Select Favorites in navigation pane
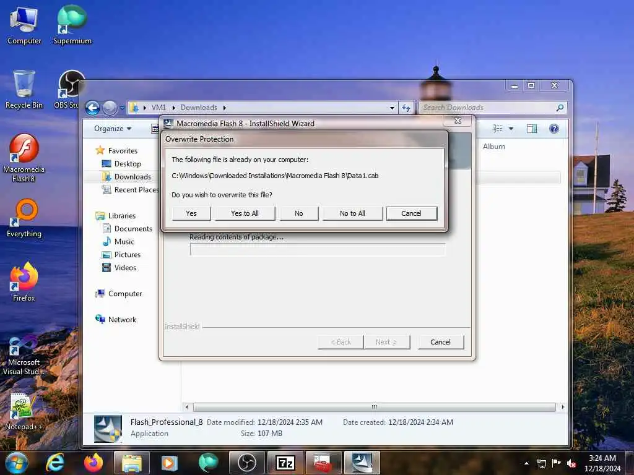The image size is (634, 475). pos(123,151)
